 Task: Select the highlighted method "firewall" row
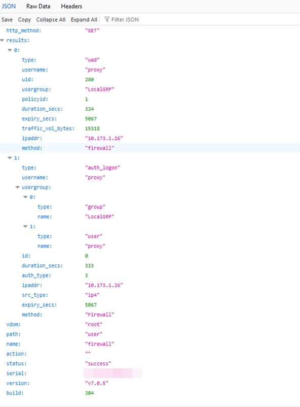(150, 148)
